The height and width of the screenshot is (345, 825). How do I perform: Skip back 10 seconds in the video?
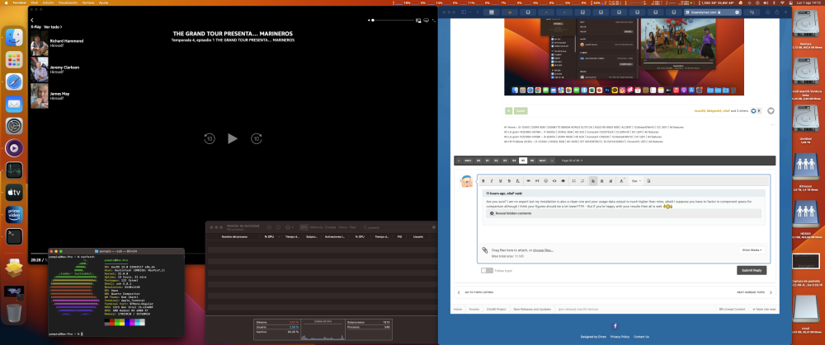(x=210, y=138)
